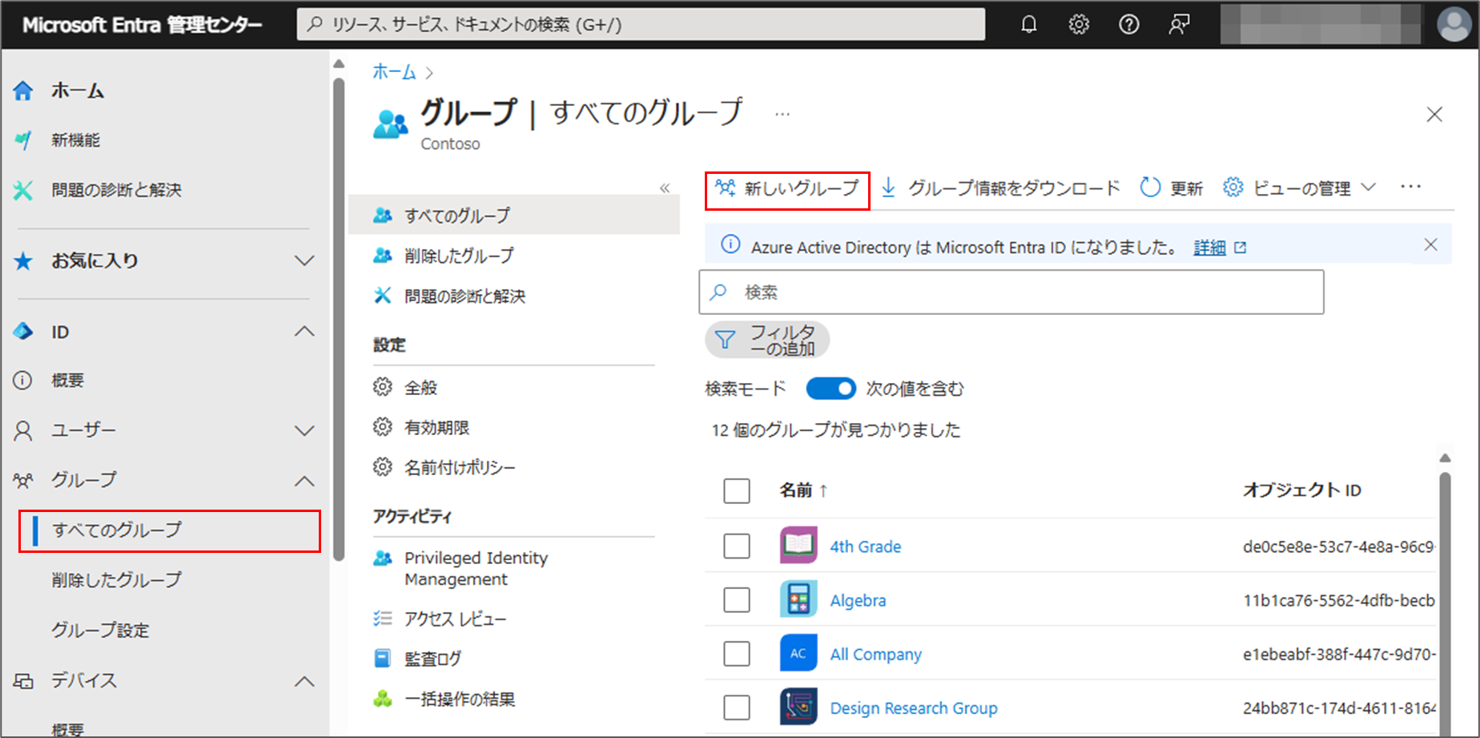Image resolution: width=1480 pixels, height=738 pixels.
Task: Check the select-all checkbox in header row
Action: coord(737,490)
